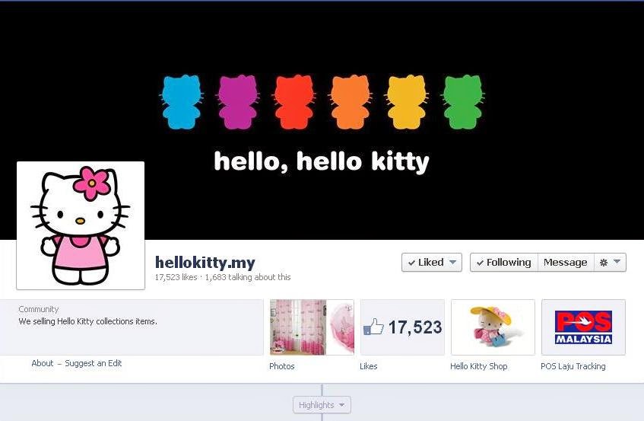Click the POS Malaysia logo tile
Screen dimensions: 644x421
pos(583,327)
